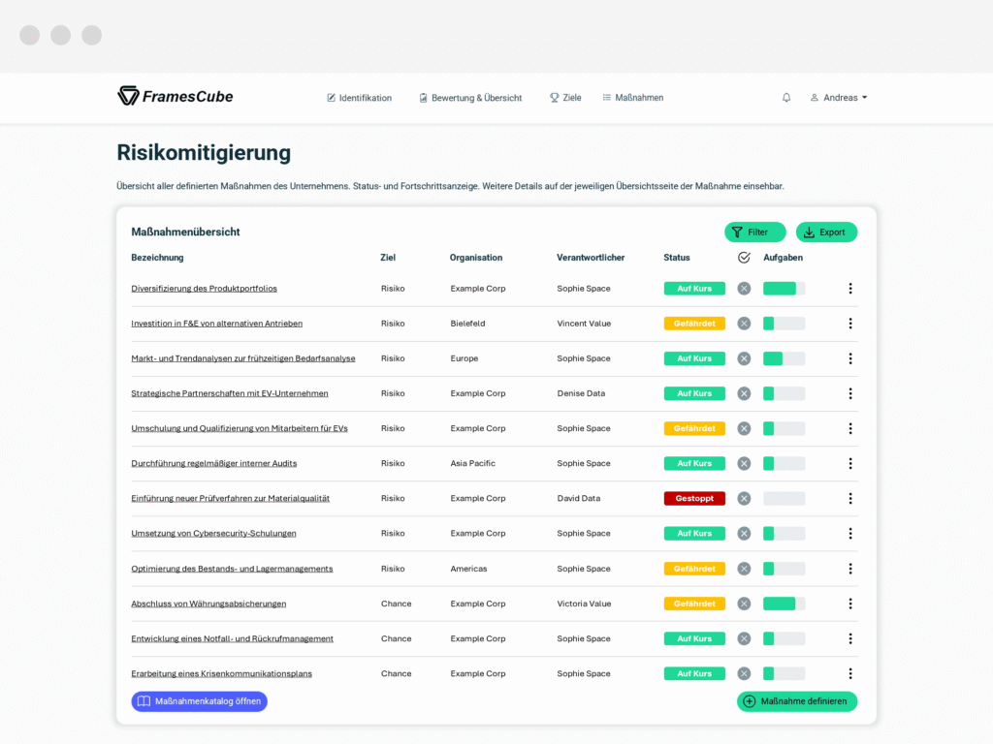Open Erarbeitung eines Krisenkommunikationsplans link

click(222, 674)
